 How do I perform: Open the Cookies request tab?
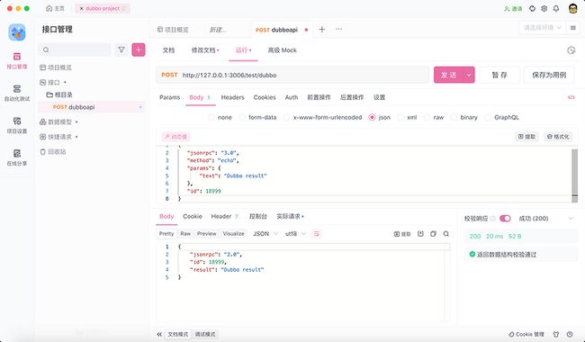(265, 97)
